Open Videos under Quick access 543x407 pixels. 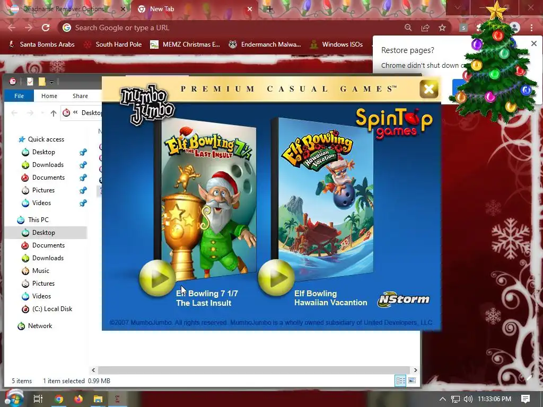tap(37, 203)
